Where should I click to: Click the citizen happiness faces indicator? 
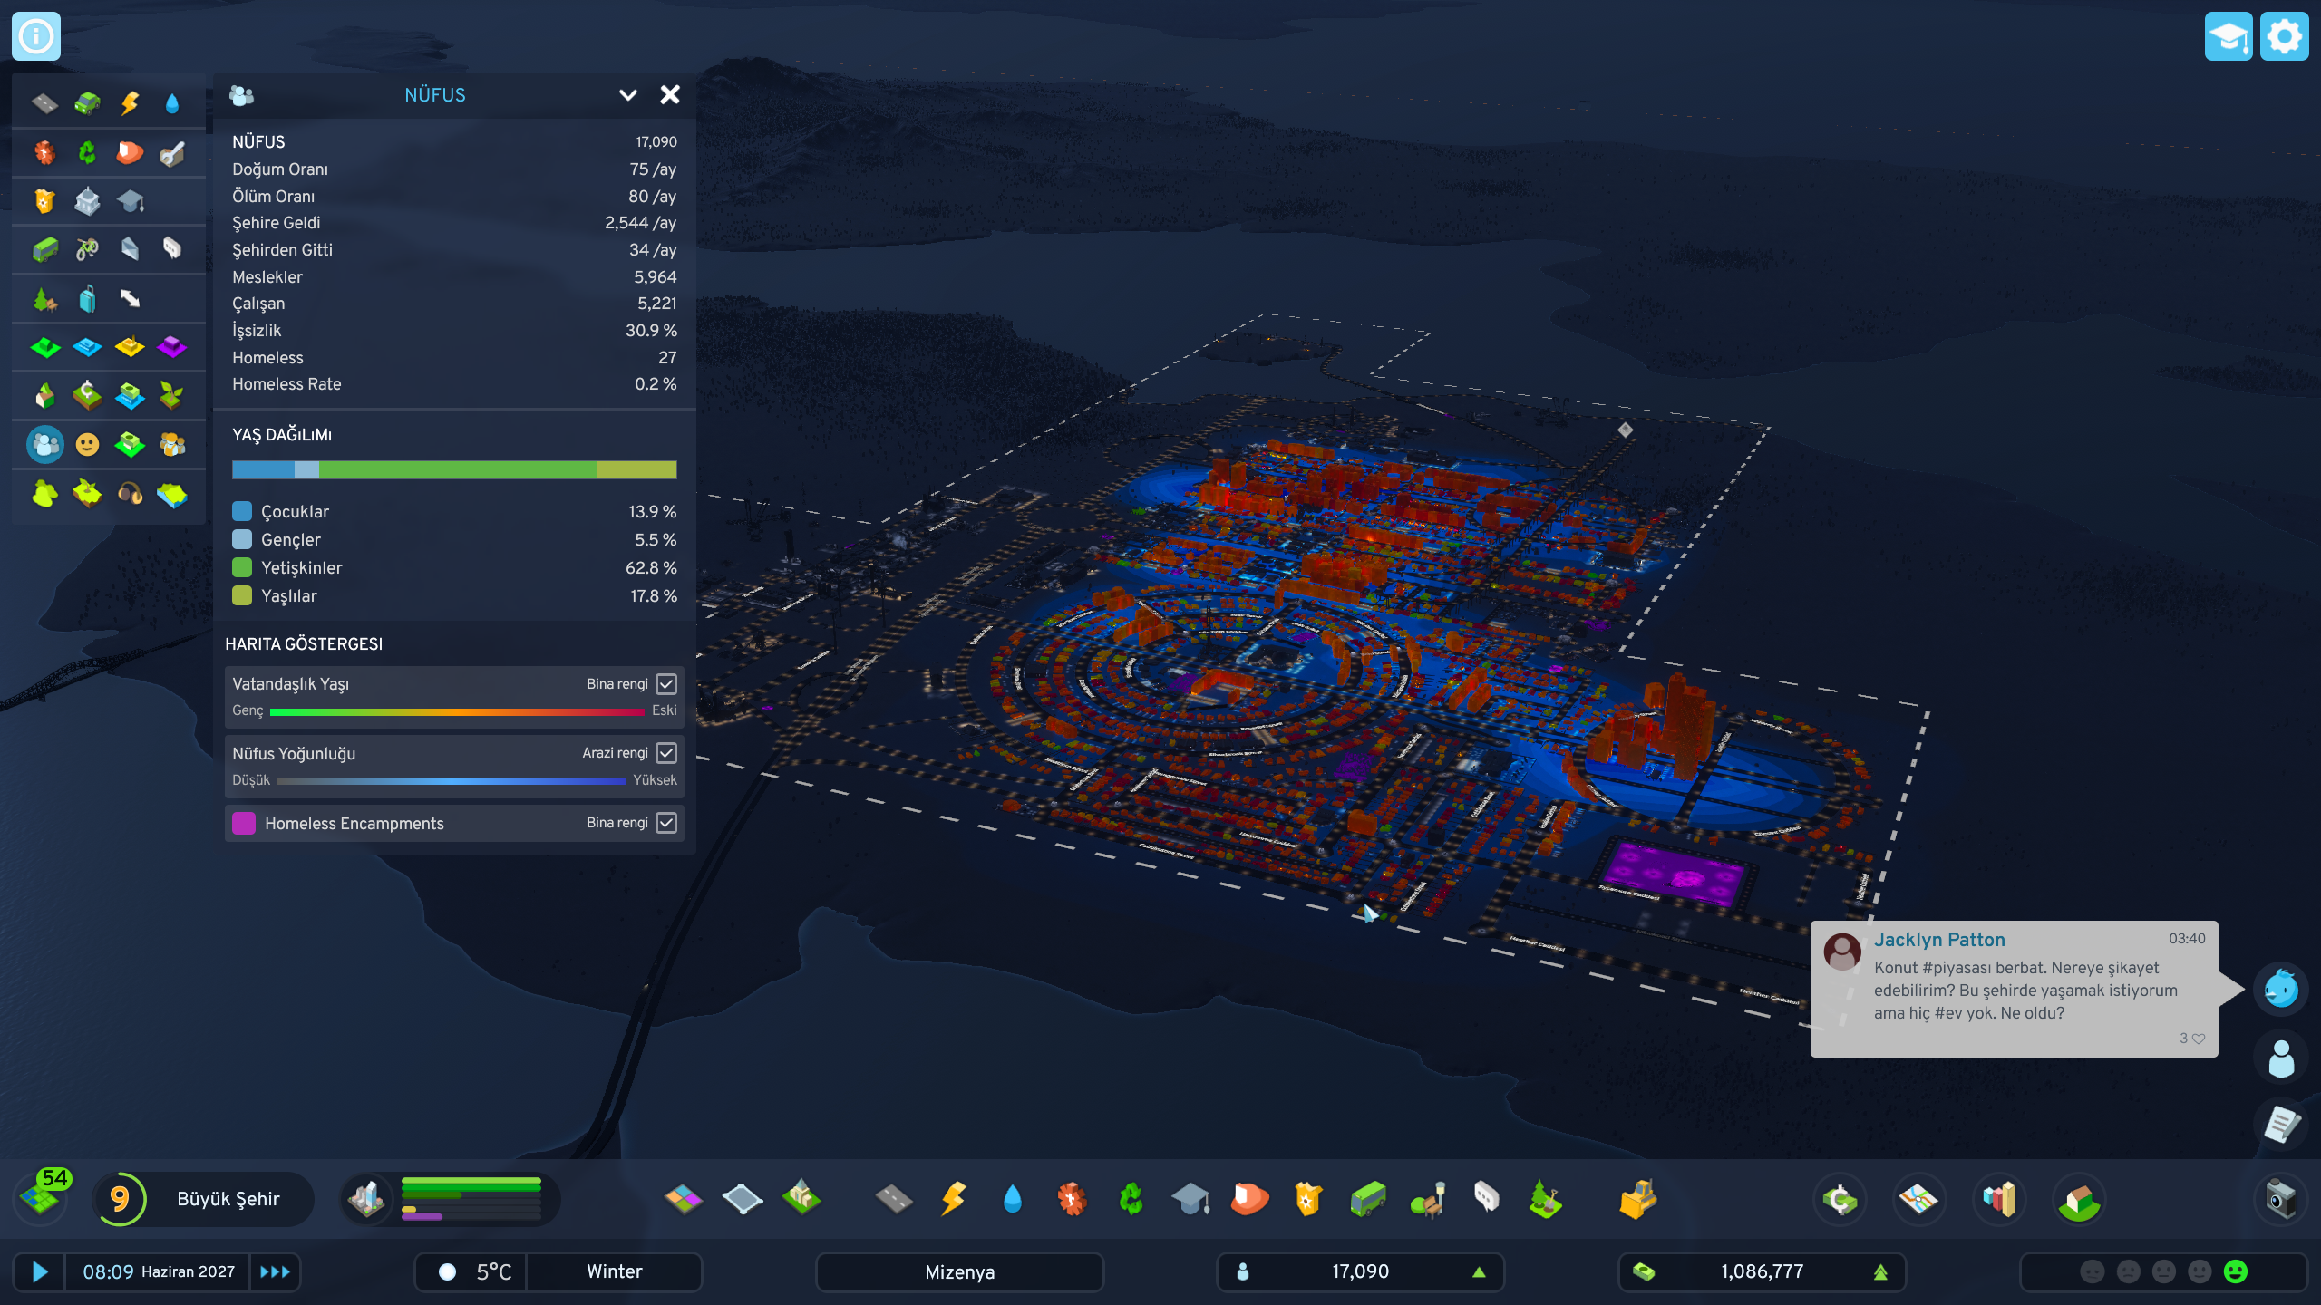[x=2163, y=1272]
